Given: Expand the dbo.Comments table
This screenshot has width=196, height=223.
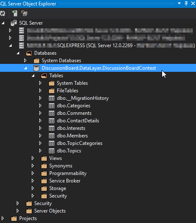Looking at the screenshot, I should click(40, 113).
